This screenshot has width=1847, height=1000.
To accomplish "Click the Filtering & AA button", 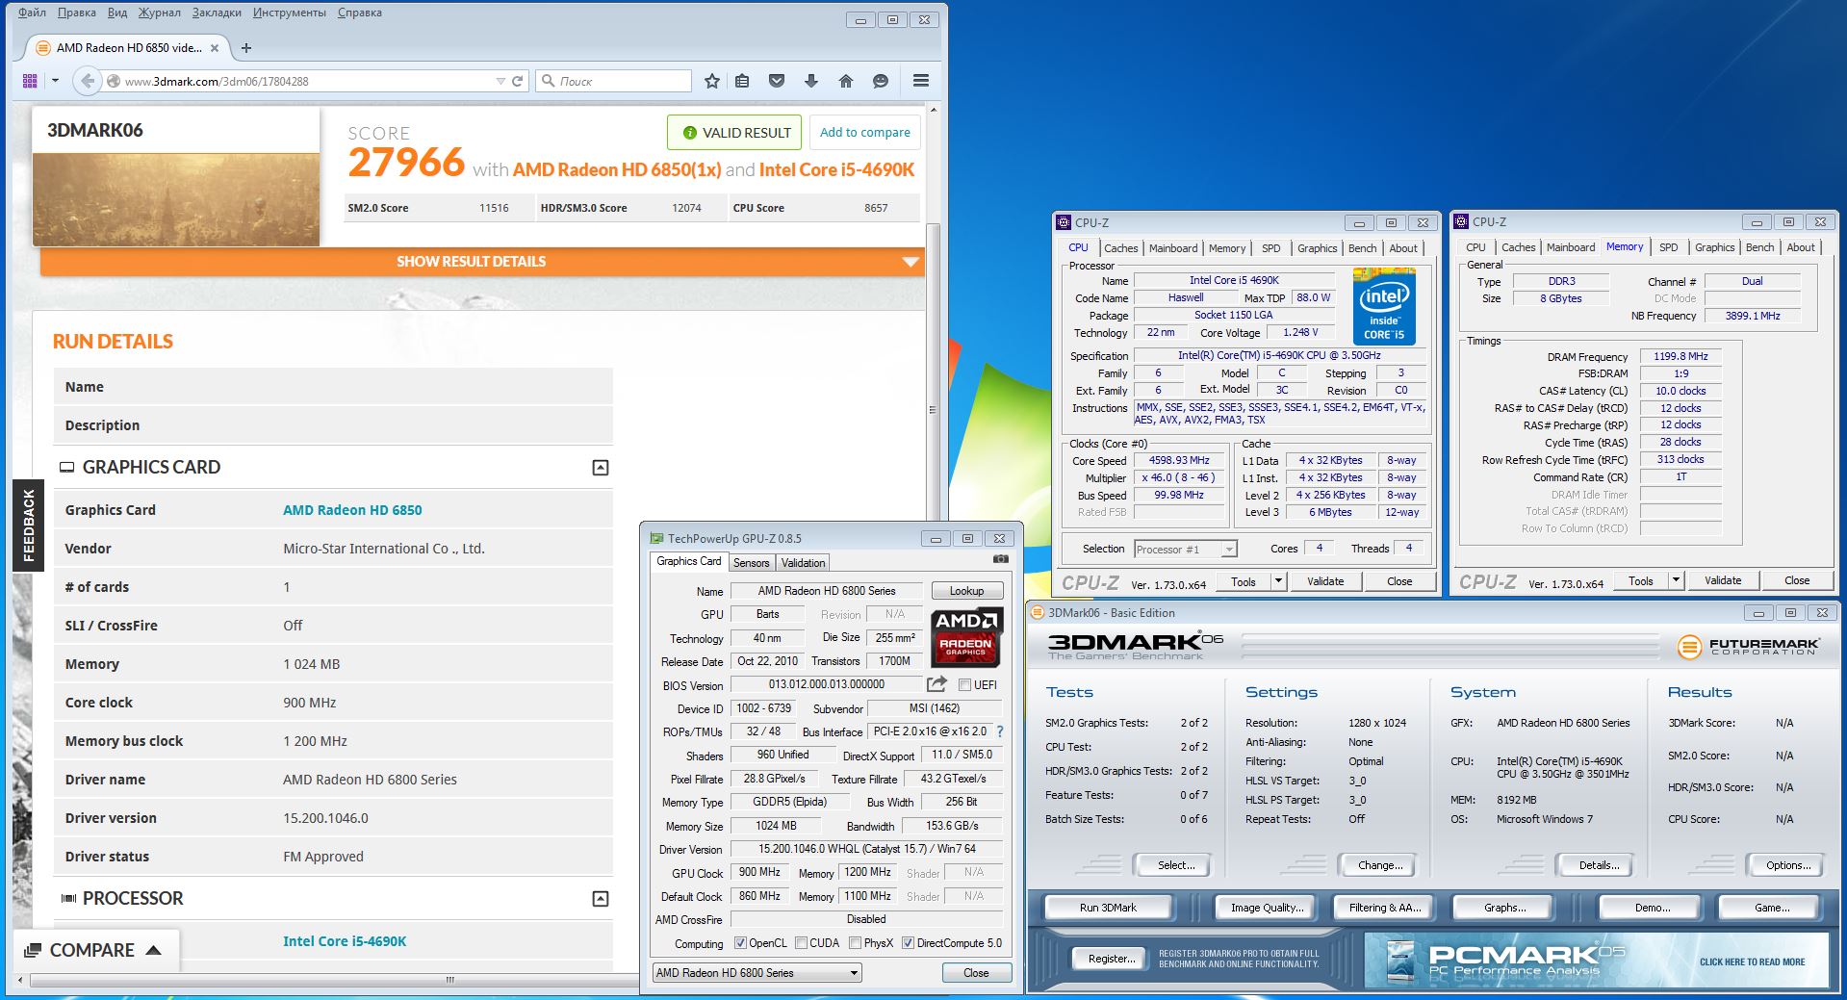I will pyautogui.click(x=1385, y=908).
